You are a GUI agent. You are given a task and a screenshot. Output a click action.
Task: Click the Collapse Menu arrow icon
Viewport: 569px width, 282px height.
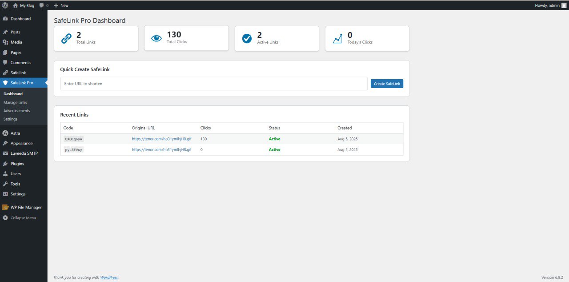pyautogui.click(x=5, y=218)
